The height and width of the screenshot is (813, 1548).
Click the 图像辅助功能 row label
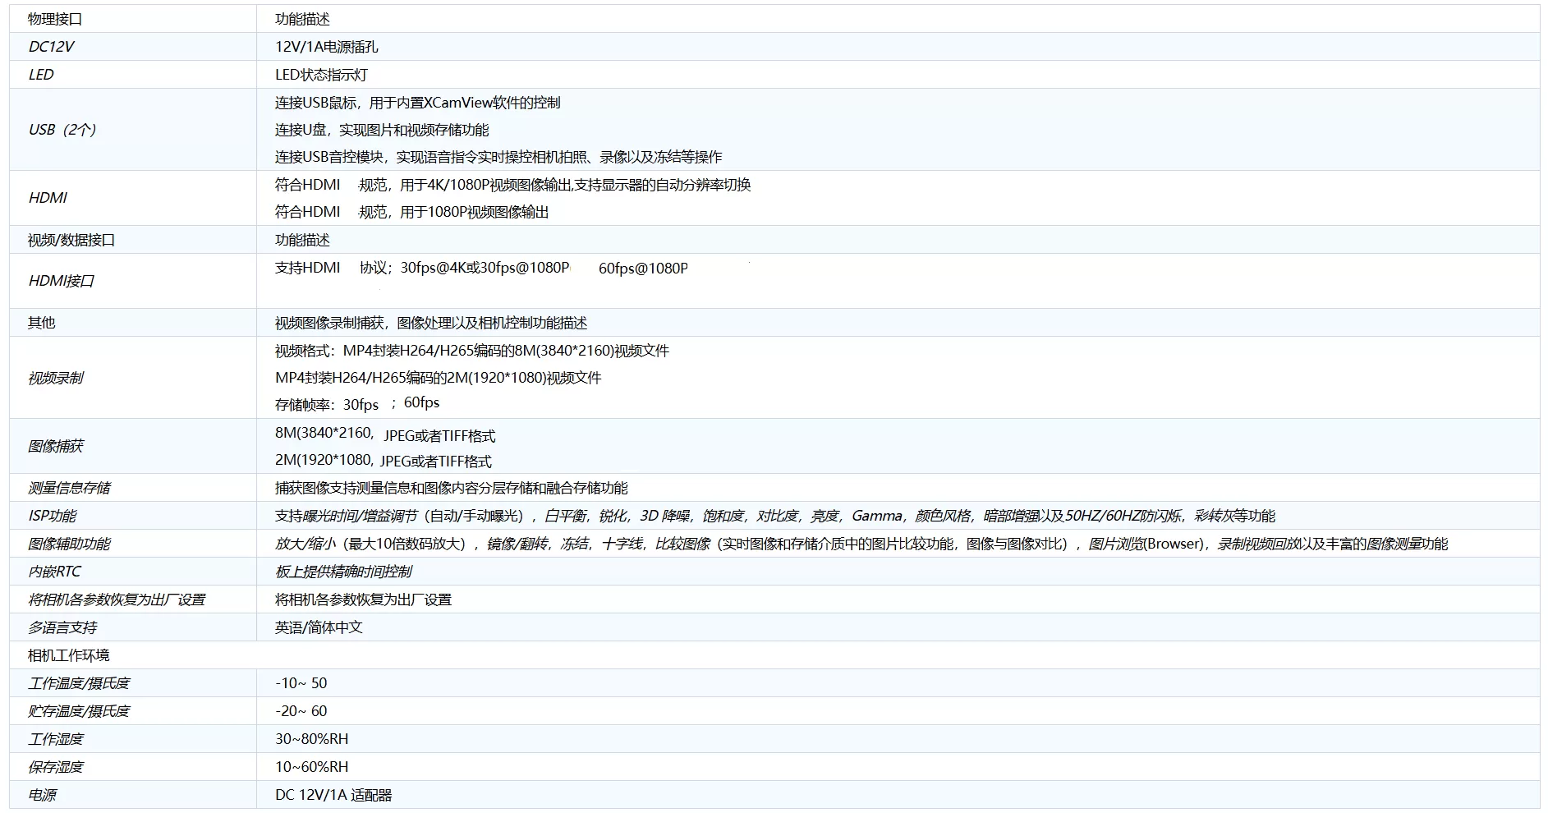tap(66, 543)
